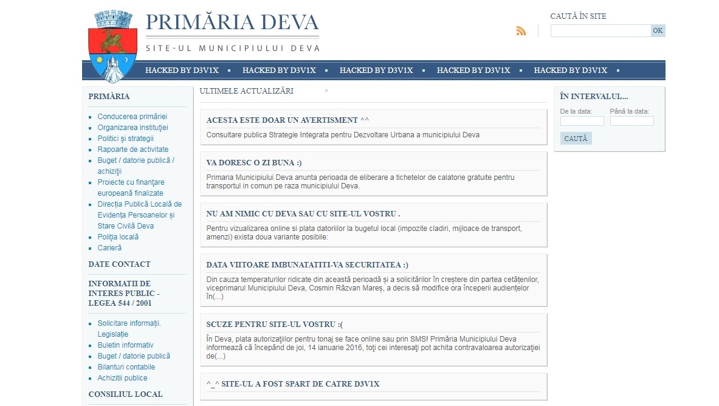719x406 pixels.
Task: Open 'VA DORESC O ZI BUNA' article
Action: coord(254,163)
